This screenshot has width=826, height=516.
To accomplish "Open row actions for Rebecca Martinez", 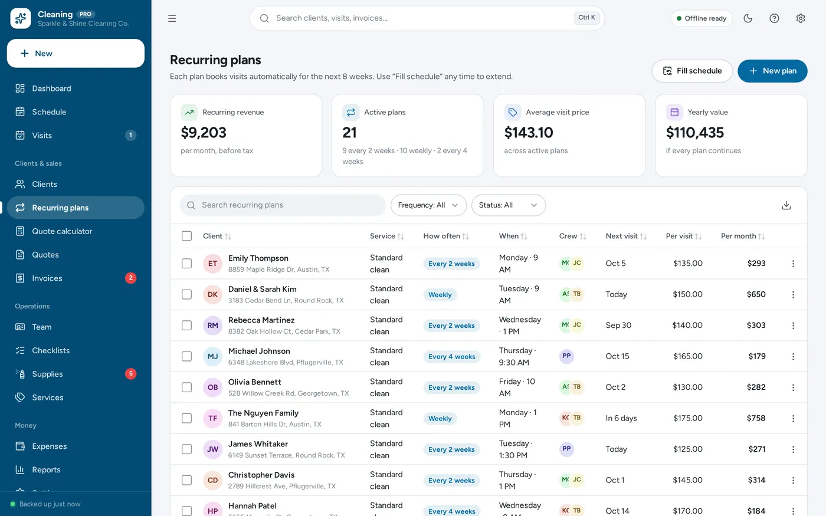I will pos(793,326).
